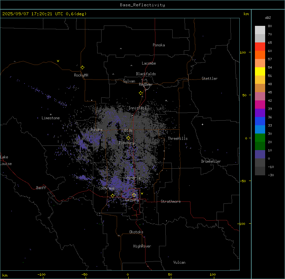Click the Vulcan town label
Viewport: 285px width, 279px height.
(180, 262)
